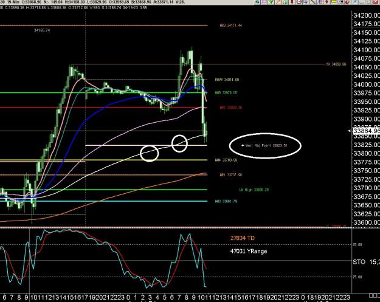Select the yellow rectangle tool icon
The height and width of the screenshot is (302, 380).
point(334,2)
